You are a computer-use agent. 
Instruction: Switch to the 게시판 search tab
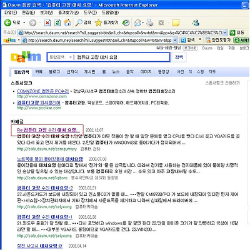click(90, 72)
